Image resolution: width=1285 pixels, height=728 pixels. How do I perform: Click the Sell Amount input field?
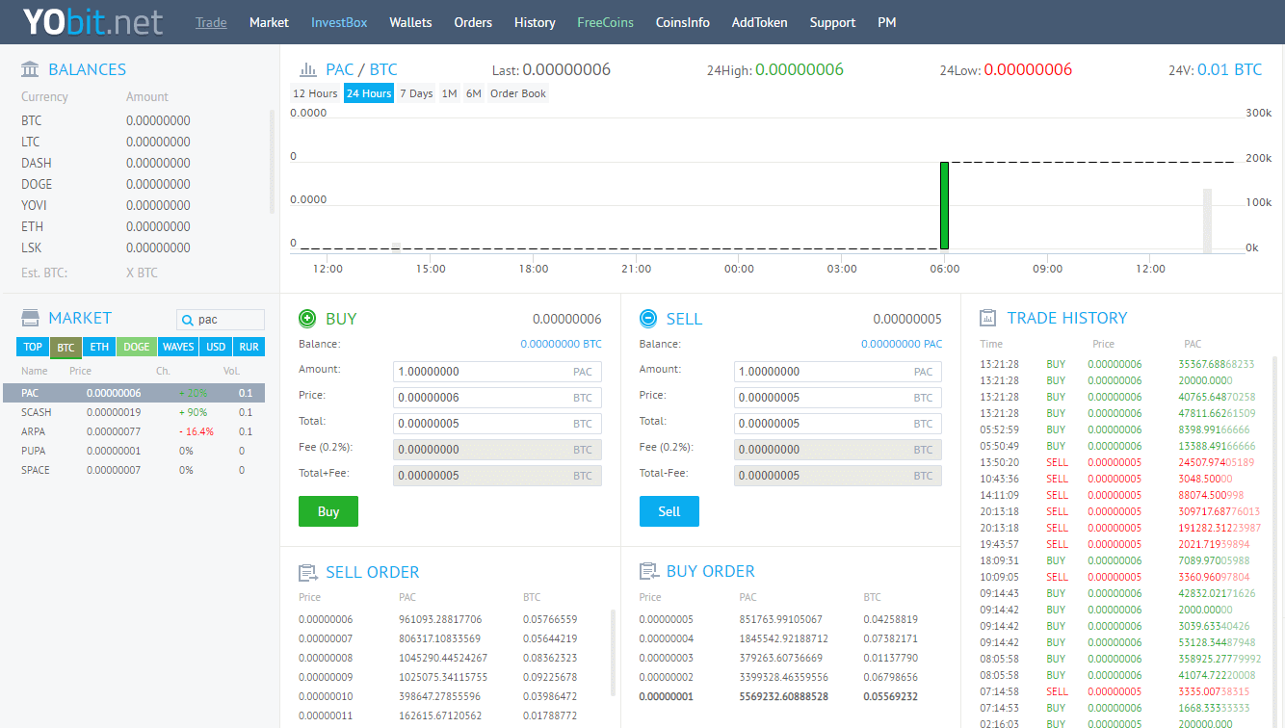pos(838,372)
